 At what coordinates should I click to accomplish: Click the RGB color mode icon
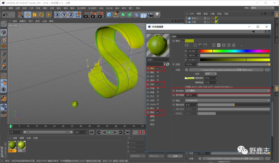pos(214,45)
